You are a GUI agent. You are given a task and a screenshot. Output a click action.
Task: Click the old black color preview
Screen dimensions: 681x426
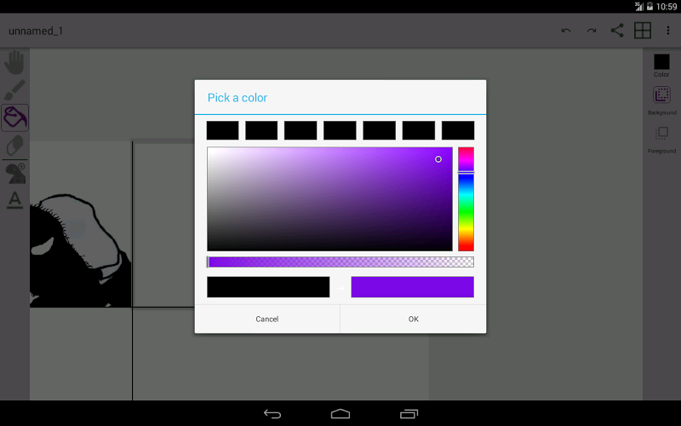click(268, 287)
